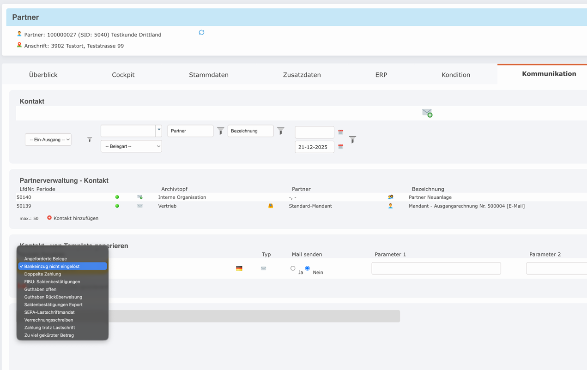The height and width of the screenshot is (370, 587).
Task: Open the Kondition tab
Action: (455, 75)
